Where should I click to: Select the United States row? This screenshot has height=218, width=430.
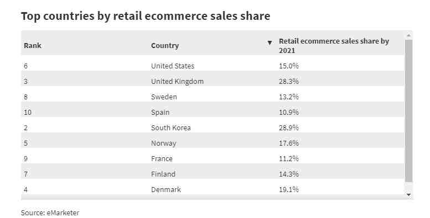[213, 66]
